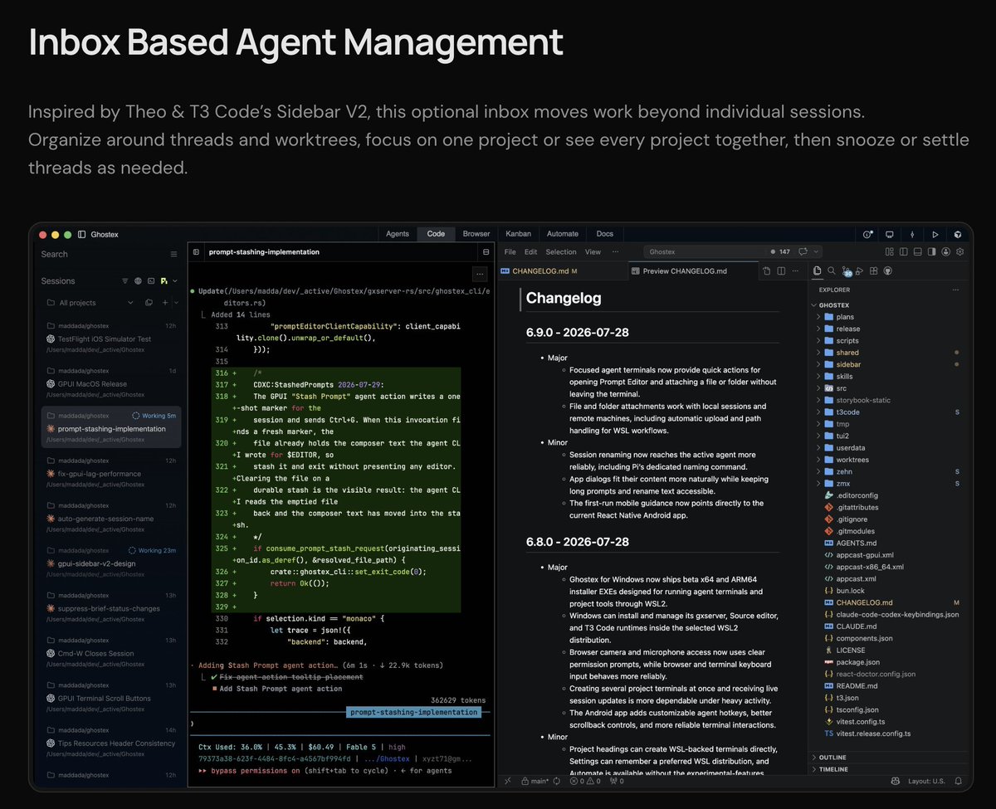Open the Run and Debug view icon

(x=860, y=270)
